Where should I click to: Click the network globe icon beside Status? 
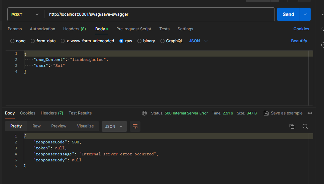(144, 113)
